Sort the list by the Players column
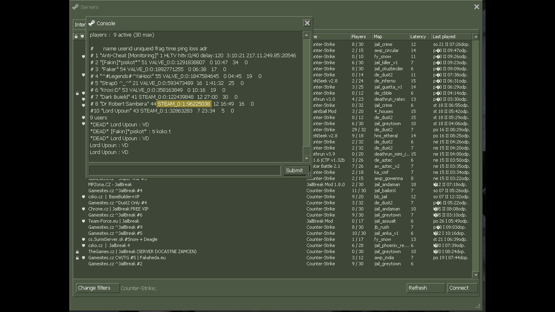This screenshot has height=312, width=555. tap(360, 37)
